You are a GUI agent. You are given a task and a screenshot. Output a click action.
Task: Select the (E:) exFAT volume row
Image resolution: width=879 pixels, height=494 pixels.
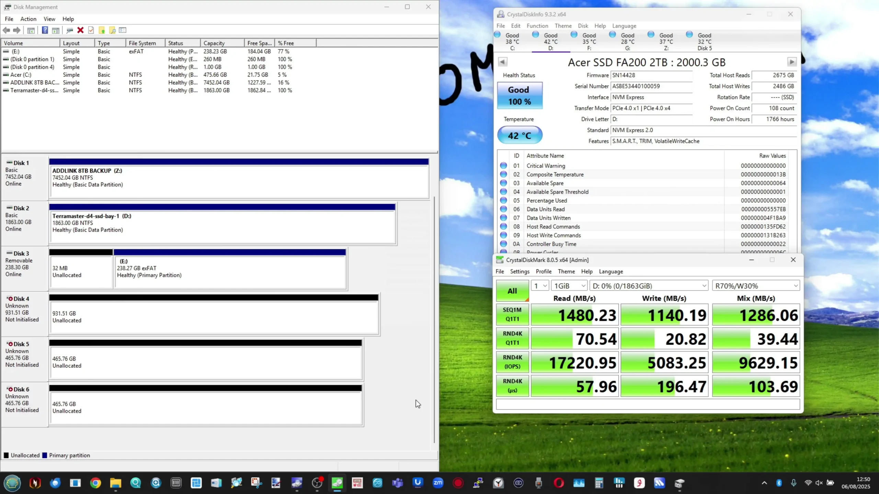coord(148,51)
